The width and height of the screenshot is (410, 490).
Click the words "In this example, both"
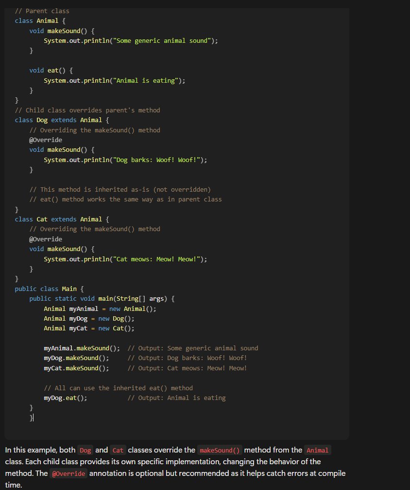[x=40, y=450]
